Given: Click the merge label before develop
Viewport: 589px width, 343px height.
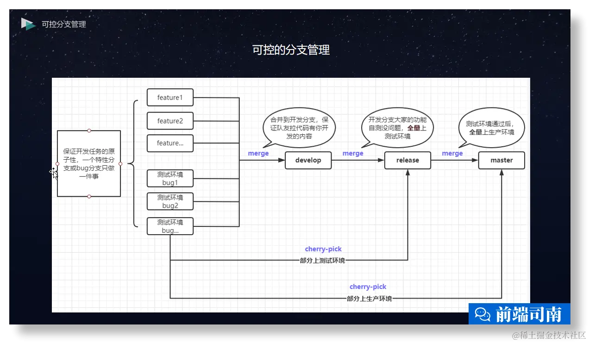Looking at the screenshot, I should click(258, 153).
